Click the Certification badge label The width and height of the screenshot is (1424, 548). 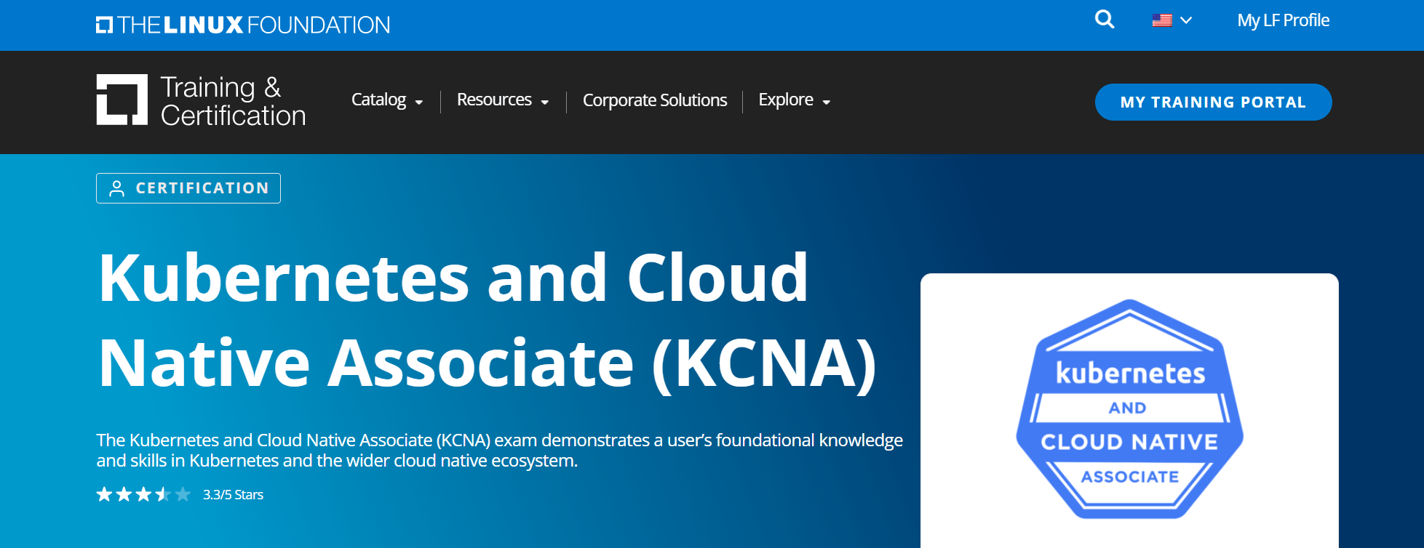[188, 188]
